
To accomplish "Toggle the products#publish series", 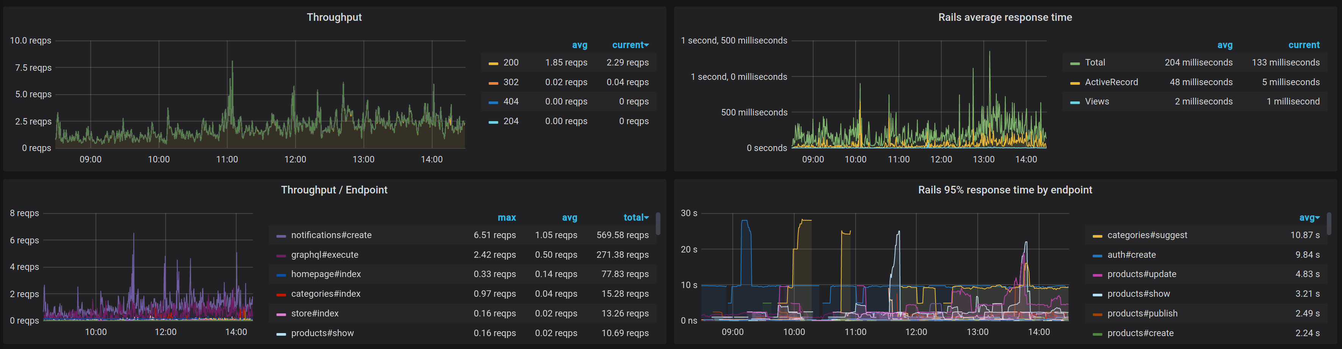I will [1142, 314].
